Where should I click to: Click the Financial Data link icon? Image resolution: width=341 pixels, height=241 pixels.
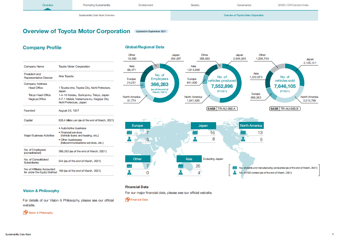[x=127, y=200]
